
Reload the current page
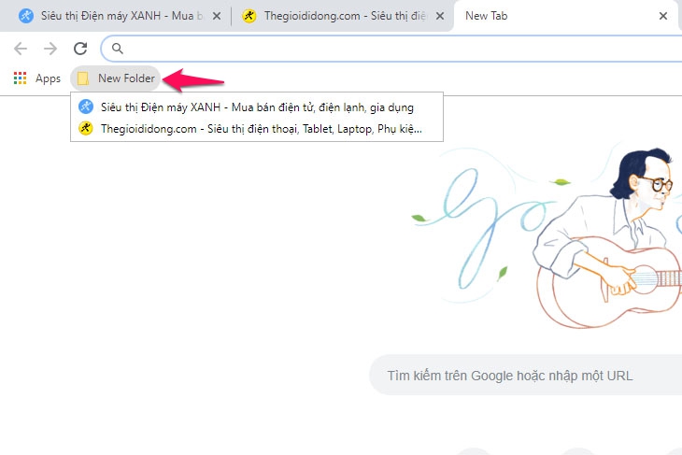[x=80, y=49]
